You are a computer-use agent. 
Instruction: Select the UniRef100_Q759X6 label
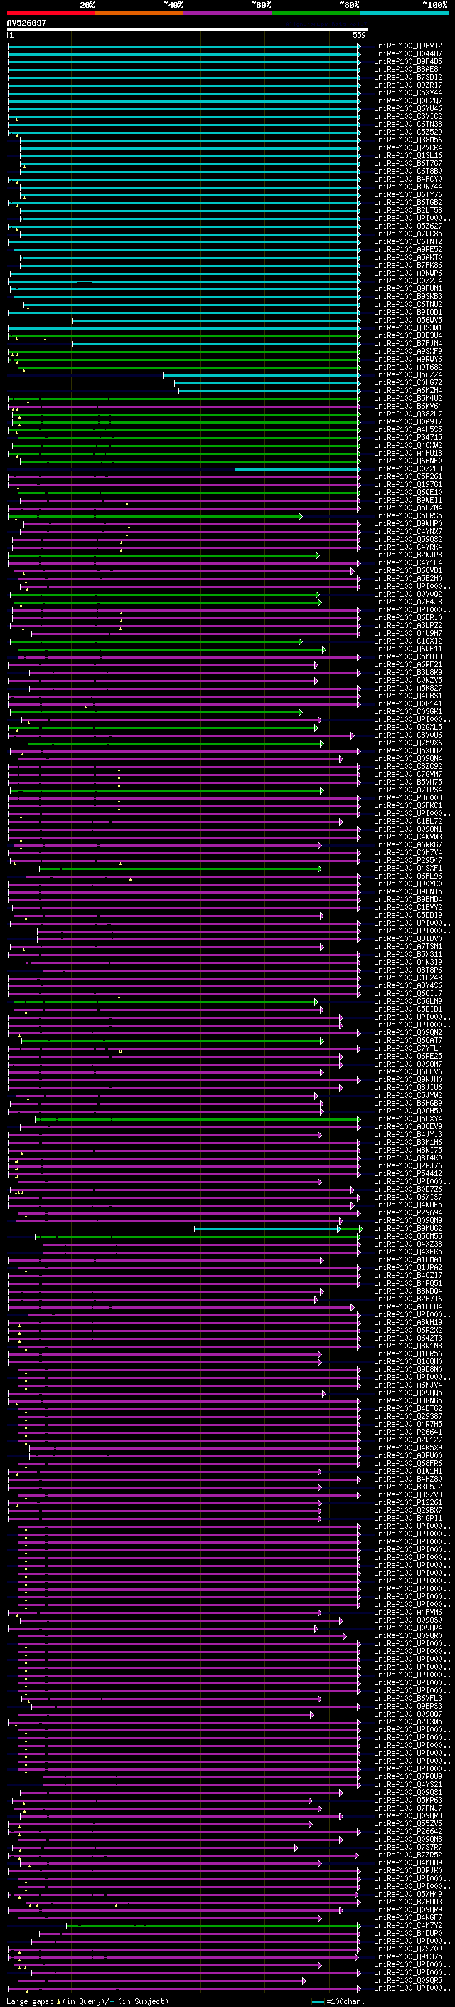click(x=407, y=743)
